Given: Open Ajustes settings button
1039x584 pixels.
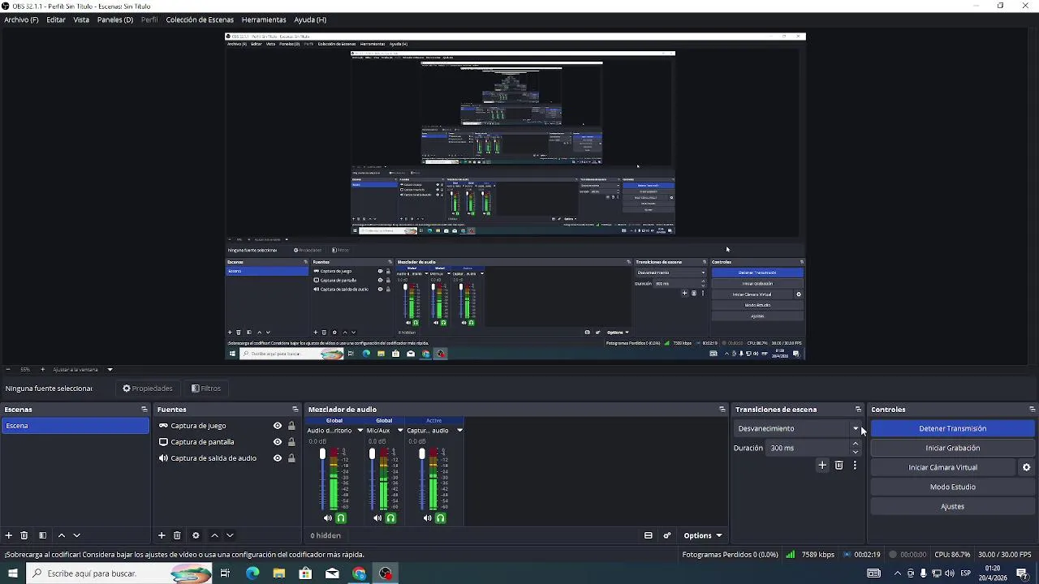Looking at the screenshot, I should tap(953, 506).
